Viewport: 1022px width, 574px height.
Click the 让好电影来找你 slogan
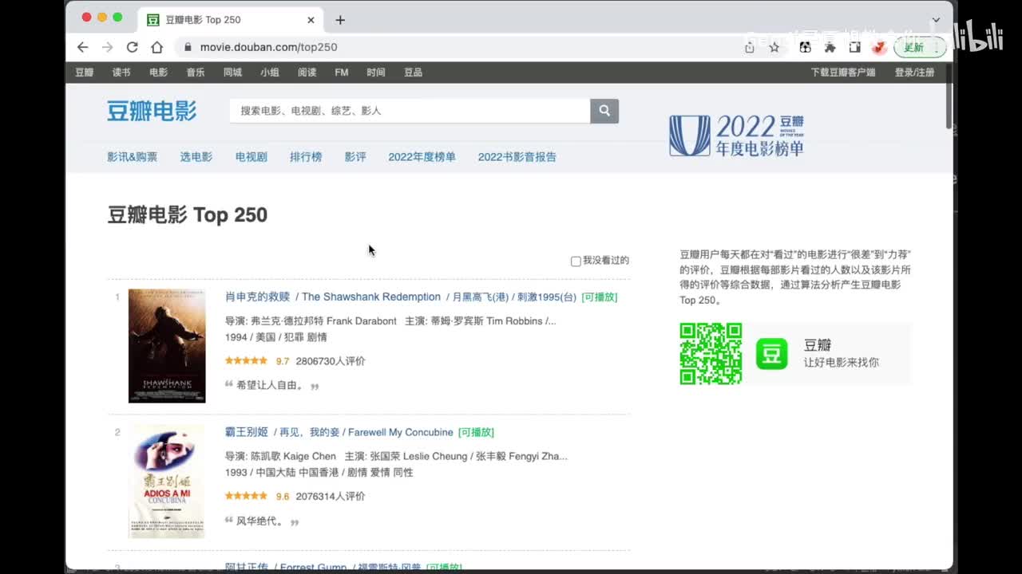tap(842, 362)
